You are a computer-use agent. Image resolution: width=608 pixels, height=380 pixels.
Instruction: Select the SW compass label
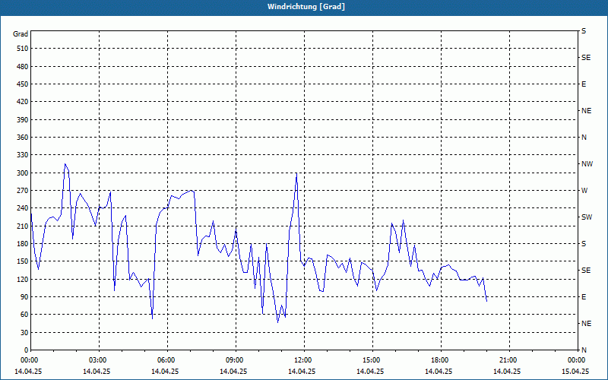pos(587,217)
